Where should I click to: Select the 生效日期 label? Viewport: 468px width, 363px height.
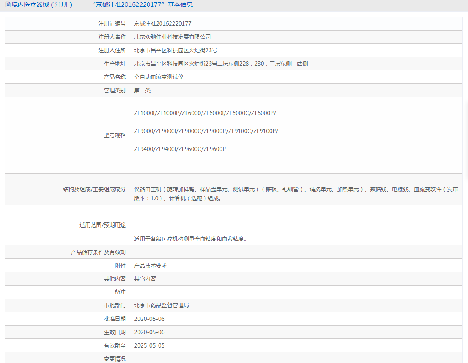115,332
